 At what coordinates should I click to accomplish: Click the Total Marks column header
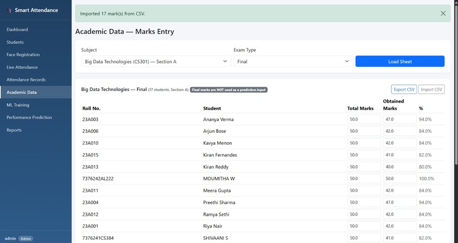point(360,108)
